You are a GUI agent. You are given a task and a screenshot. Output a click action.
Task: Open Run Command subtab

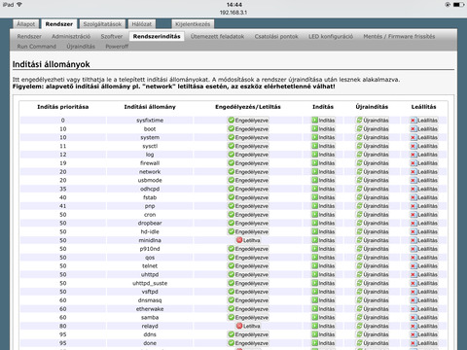point(37,47)
